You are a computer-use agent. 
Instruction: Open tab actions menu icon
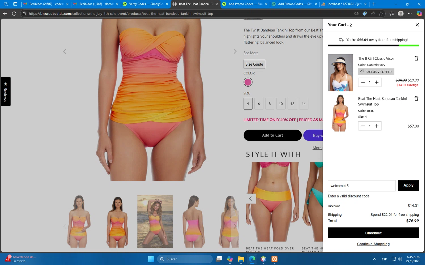pyautogui.click(x=15, y=4)
